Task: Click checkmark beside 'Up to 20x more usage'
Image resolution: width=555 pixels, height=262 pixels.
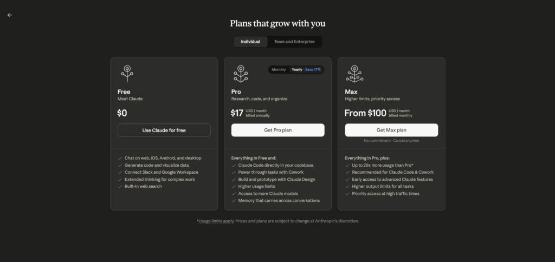Action: point(347,166)
